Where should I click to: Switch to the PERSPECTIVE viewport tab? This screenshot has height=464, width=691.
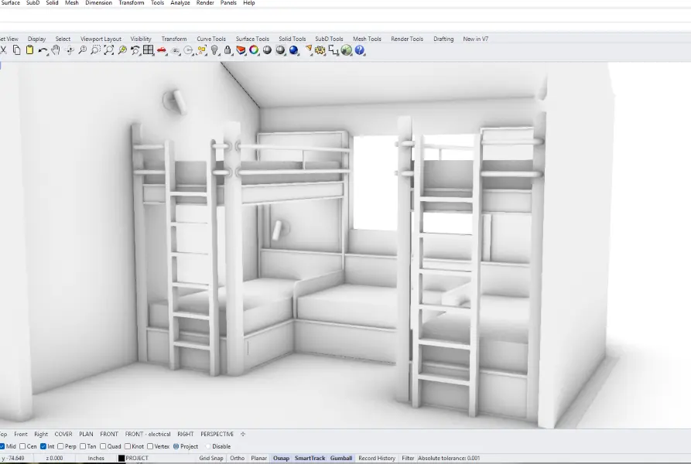[217, 434]
